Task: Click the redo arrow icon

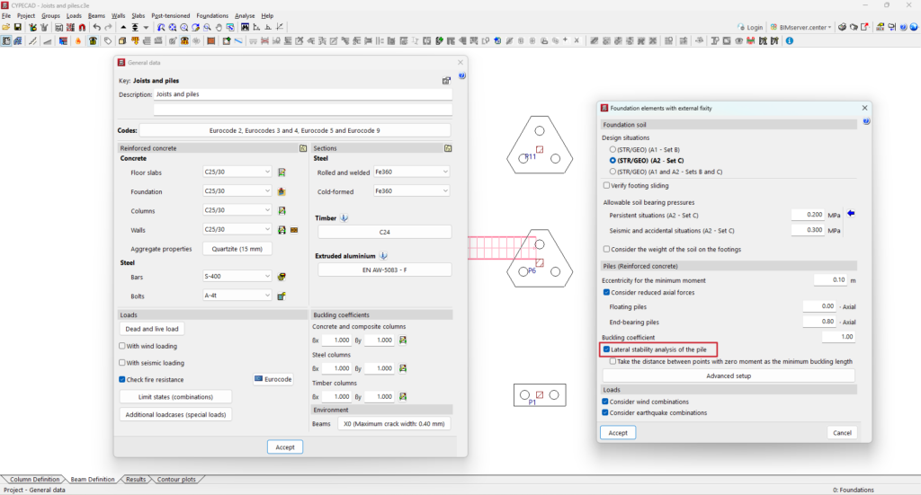Action: pos(108,27)
